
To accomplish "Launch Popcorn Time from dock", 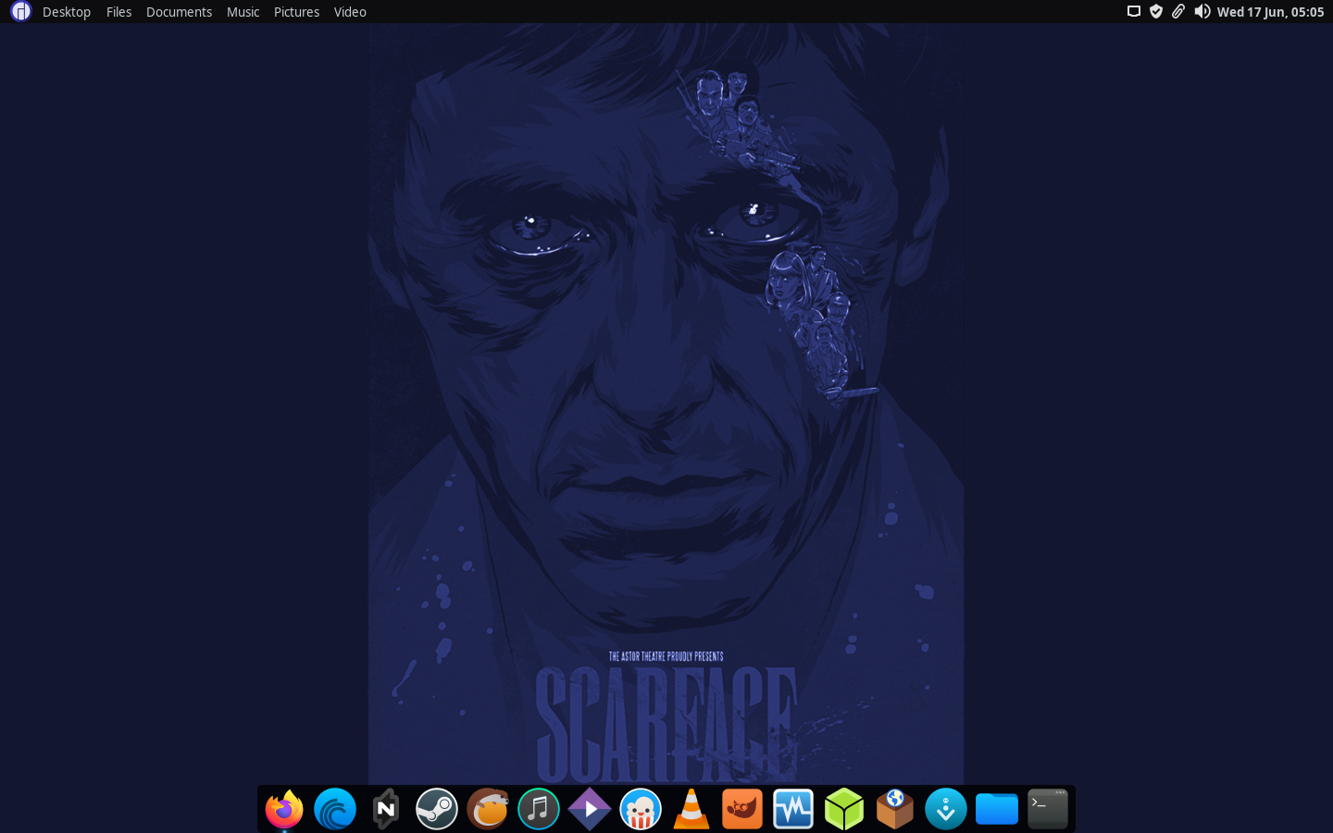I will (641, 809).
